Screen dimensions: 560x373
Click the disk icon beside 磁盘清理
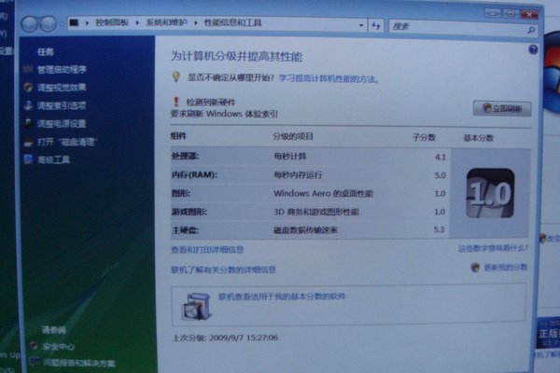tap(28, 143)
